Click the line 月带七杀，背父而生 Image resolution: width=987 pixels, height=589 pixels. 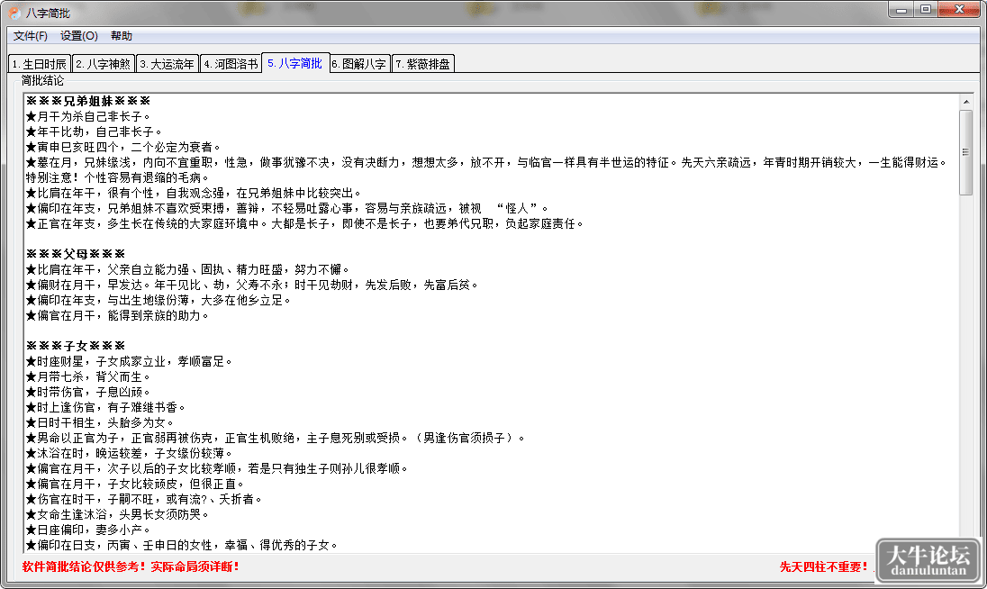coord(88,377)
